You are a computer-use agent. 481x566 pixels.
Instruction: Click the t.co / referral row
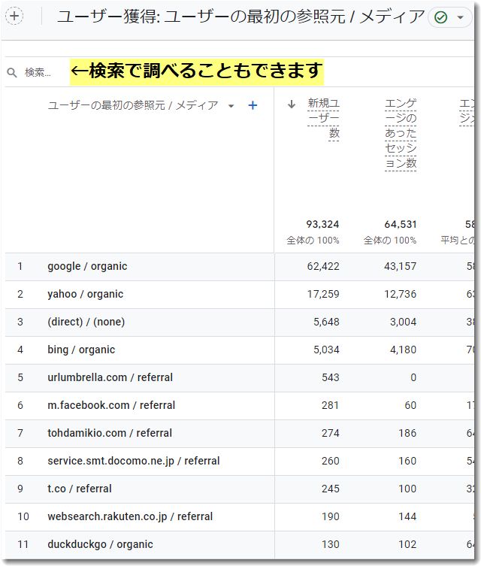click(79, 489)
